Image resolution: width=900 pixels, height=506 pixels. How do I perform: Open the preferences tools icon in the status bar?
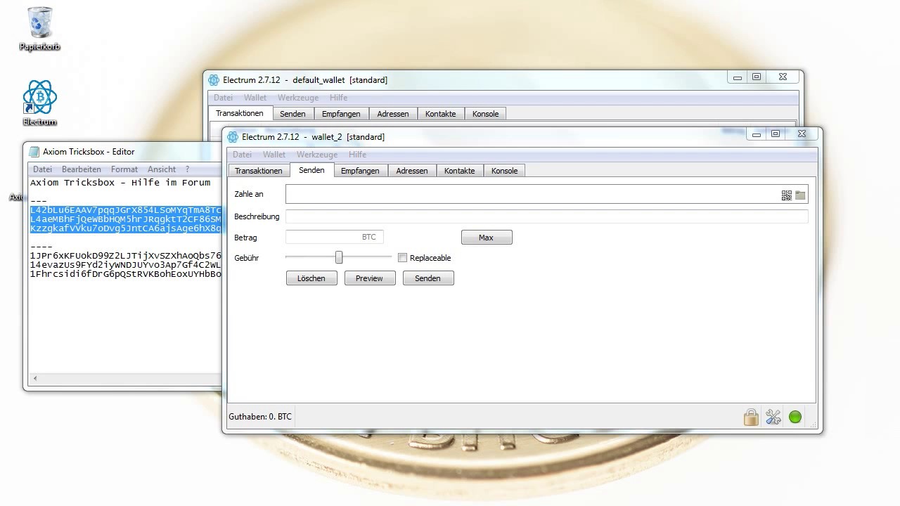(773, 417)
